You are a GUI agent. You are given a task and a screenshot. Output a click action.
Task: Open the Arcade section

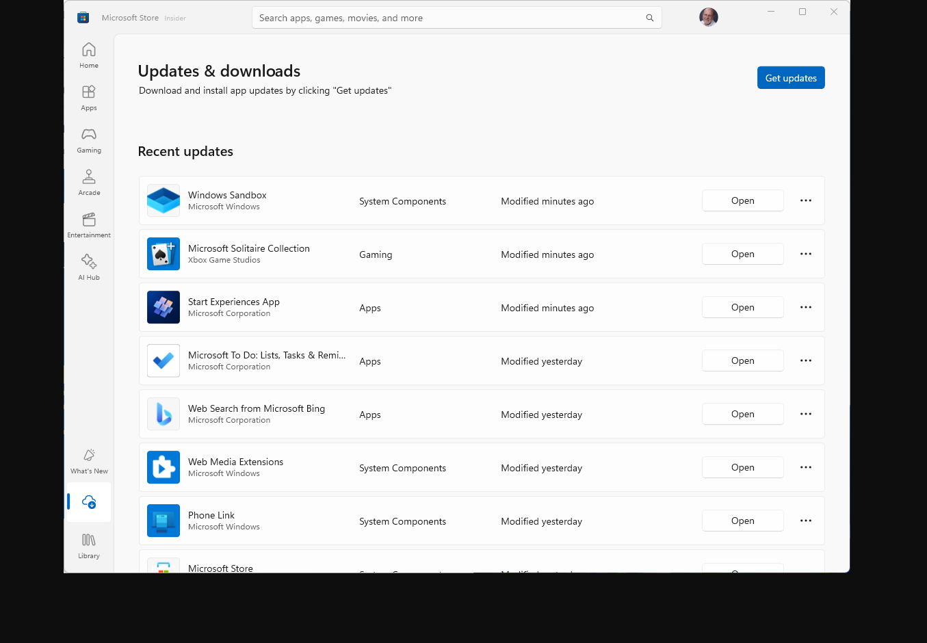pyautogui.click(x=88, y=182)
